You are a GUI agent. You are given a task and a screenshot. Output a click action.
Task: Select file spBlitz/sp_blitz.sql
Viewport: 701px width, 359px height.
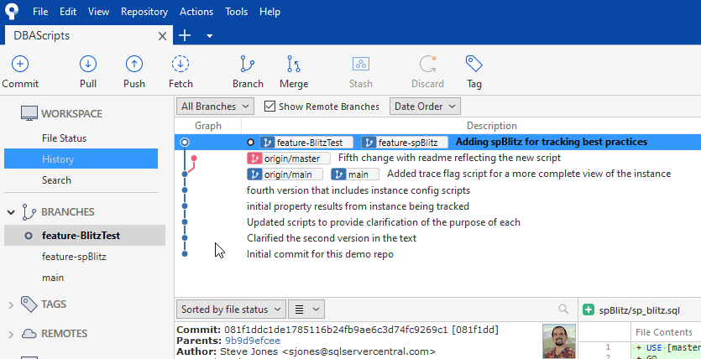coord(640,310)
